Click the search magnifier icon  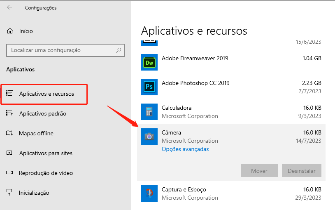(119, 50)
